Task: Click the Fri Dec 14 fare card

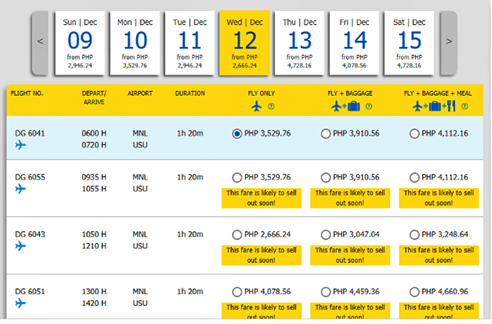Action: [354, 43]
